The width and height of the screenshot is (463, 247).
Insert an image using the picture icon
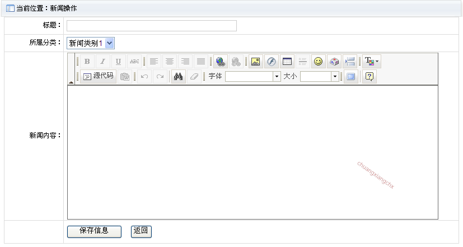point(256,61)
